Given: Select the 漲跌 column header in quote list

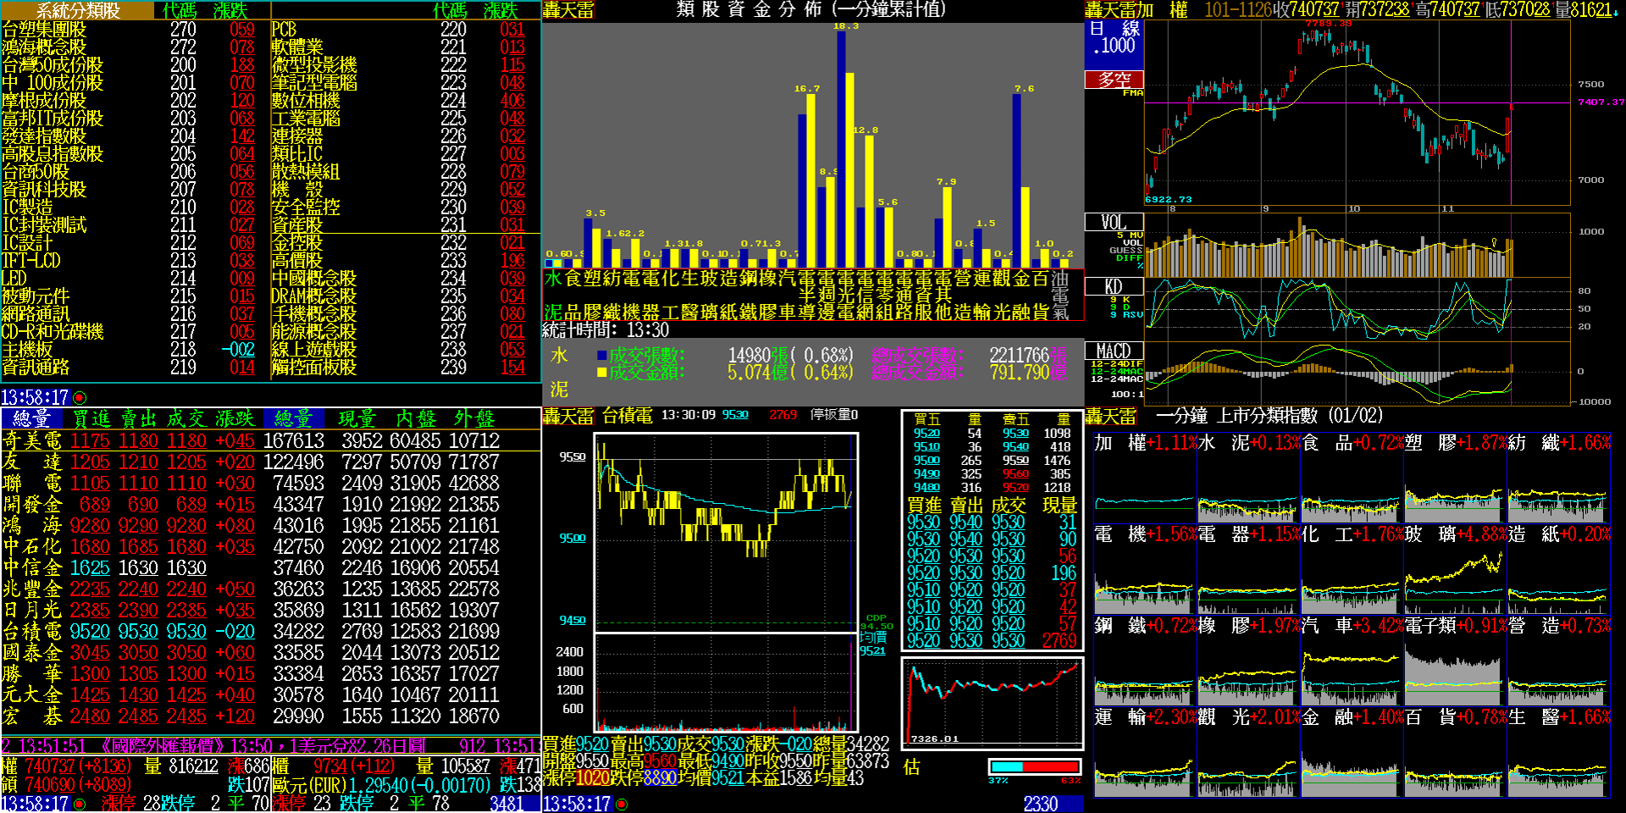Looking at the screenshot, I should [x=235, y=418].
